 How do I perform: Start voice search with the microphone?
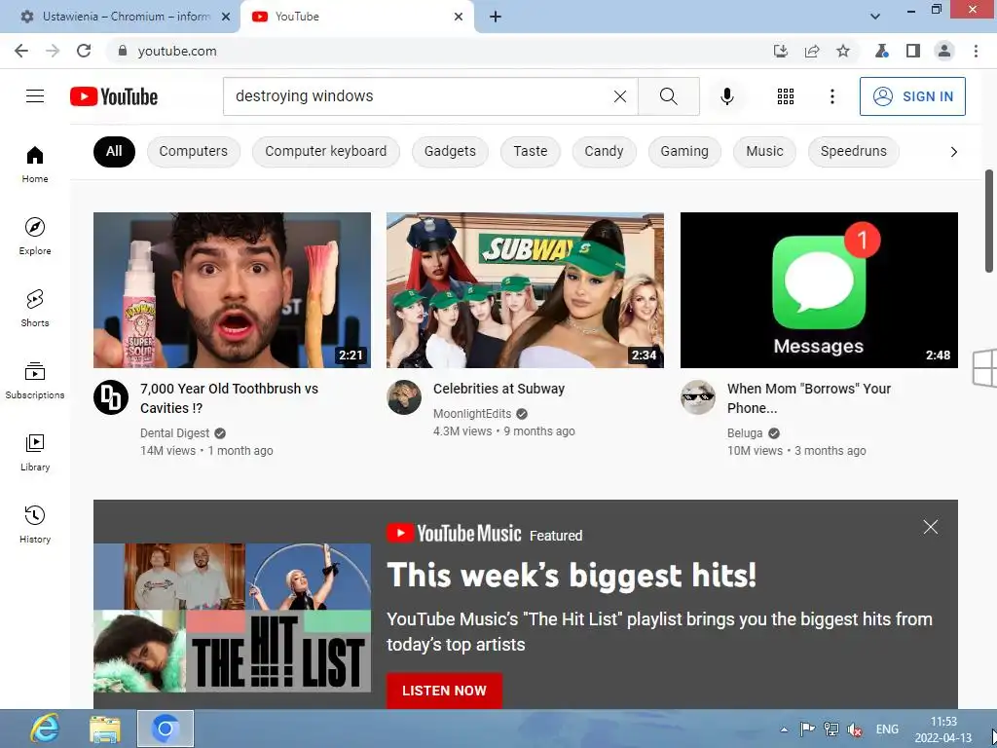[x=727, y=96]
